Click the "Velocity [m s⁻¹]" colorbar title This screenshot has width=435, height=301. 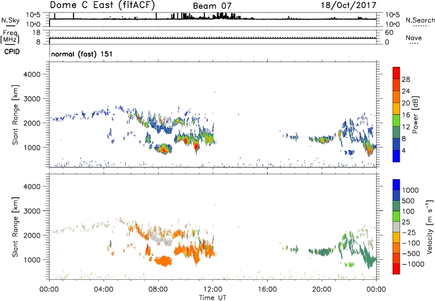tap(430, 227)
